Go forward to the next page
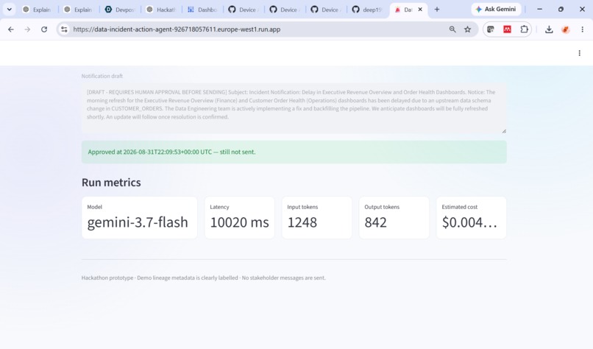The height and width of the screenshot is (349, 593). (27, 29)
